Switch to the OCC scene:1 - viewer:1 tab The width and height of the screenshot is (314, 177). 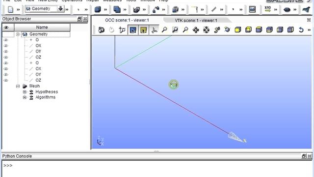click(x=127, y=20)
